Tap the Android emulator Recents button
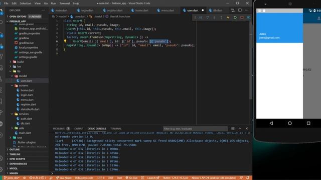The height and width of the screenshot is (180, 321). (x=308, y=123)
